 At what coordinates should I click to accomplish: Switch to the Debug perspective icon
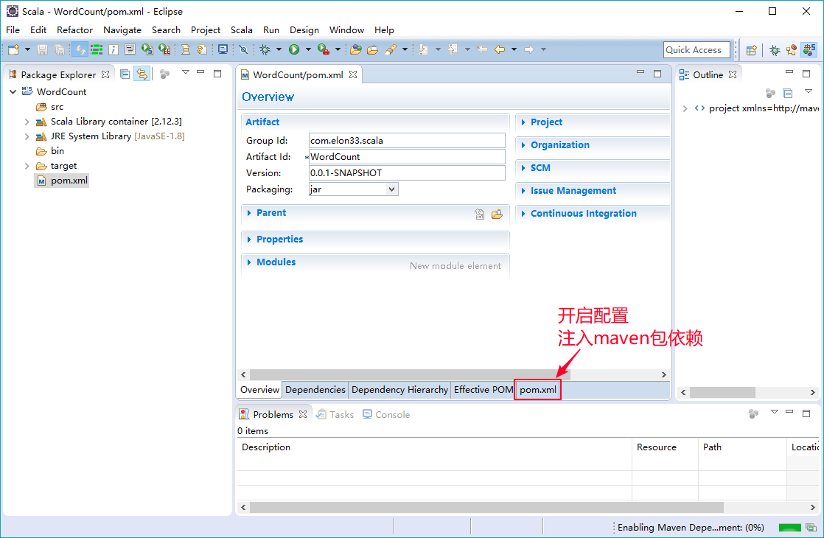pos(775,50)
